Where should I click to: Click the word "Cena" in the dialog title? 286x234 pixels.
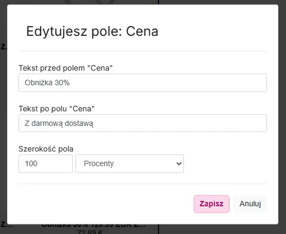pyautogui.click(x=142, y=31)
